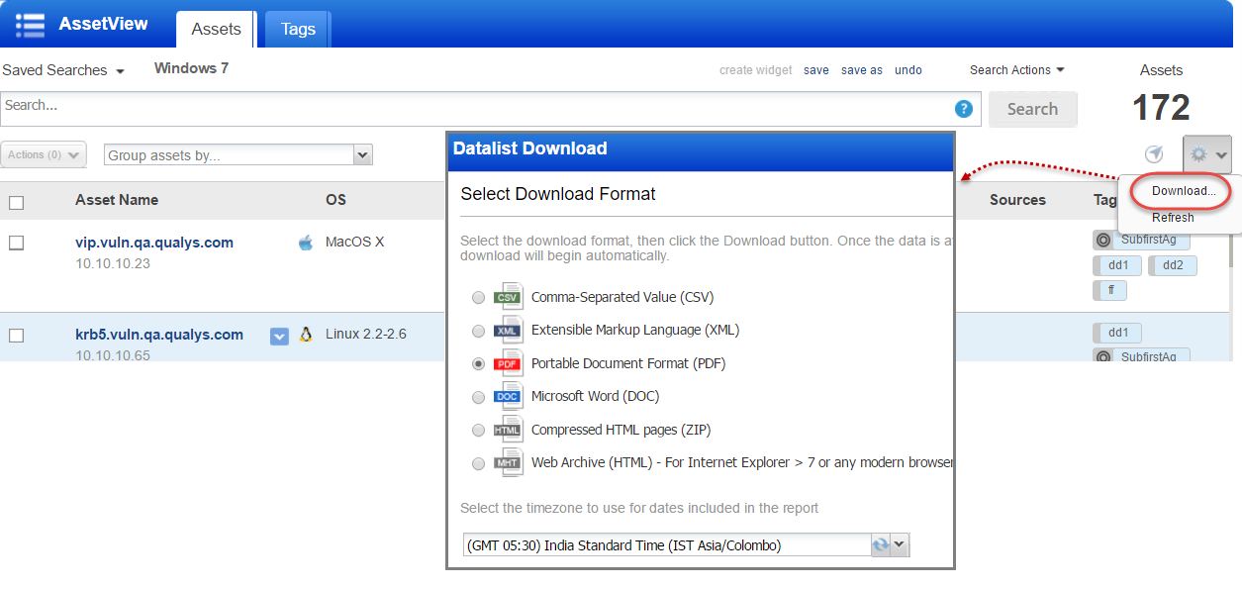Choose Download... from the gear menu

coord(1184,191)
